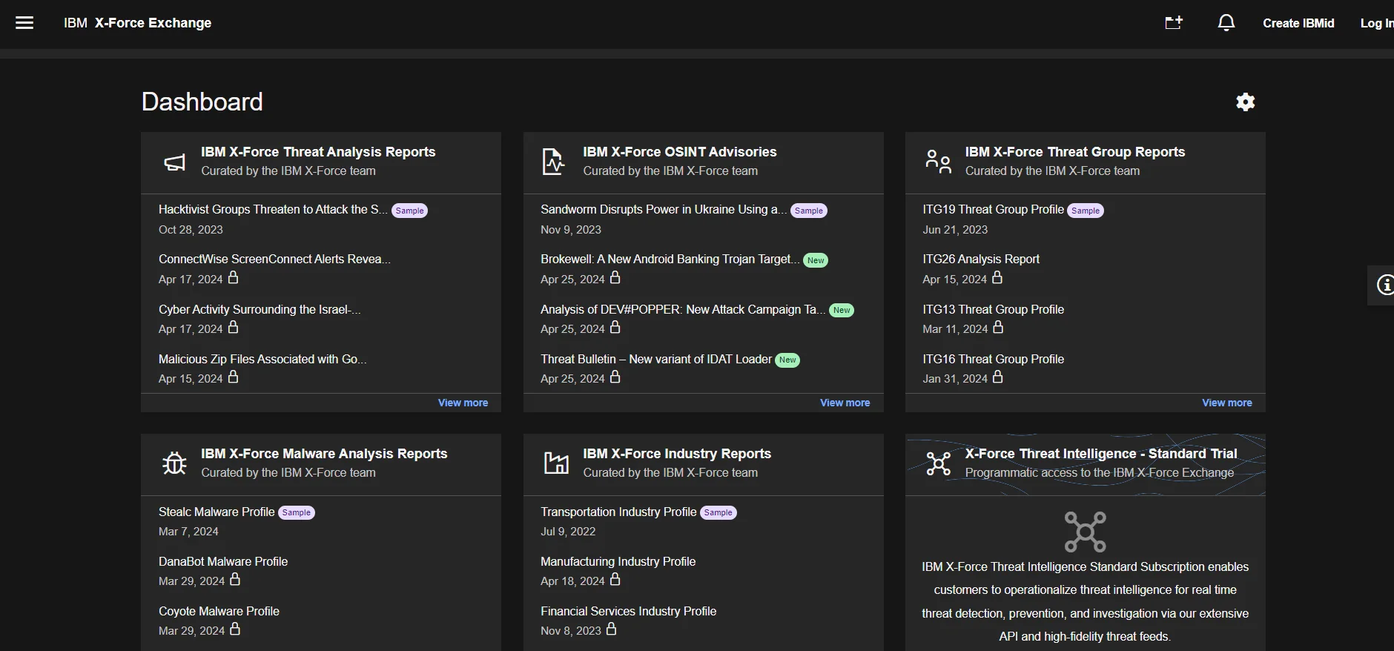Open Cyber Activity Surrounding the Israel report

click(260, 309)
